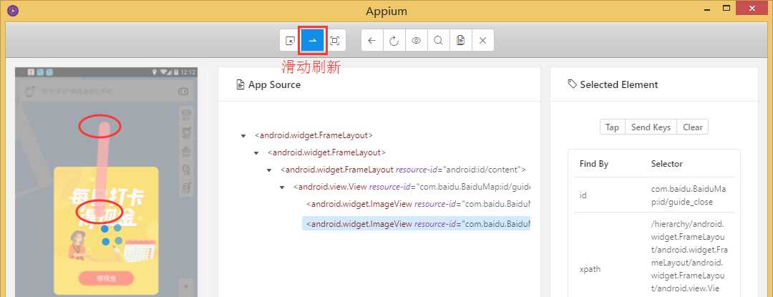Select the root android.widget.FrameLayout row

[313, 135]
